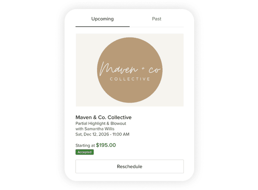Click the 11:00 AM appointment time

coord(121,134)
